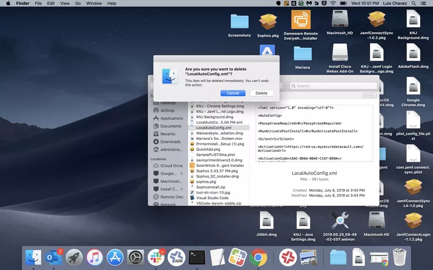This screenshot has height=270, width=433.
Task: Click the Malwarebytes icon in menu bar
Action: click(309, 3)
